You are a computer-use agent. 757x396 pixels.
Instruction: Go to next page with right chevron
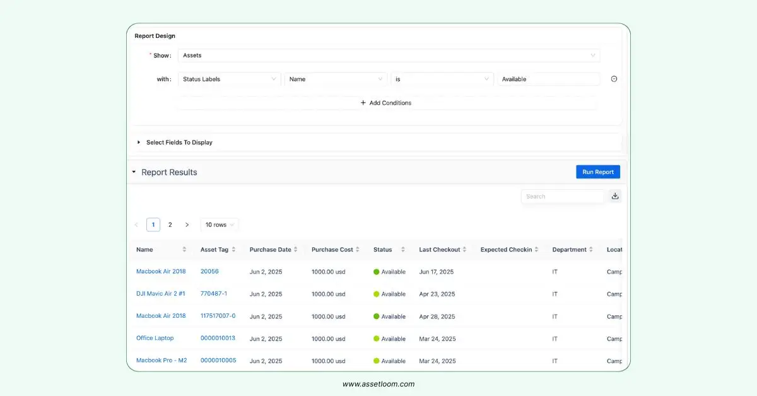pos(187,224)
